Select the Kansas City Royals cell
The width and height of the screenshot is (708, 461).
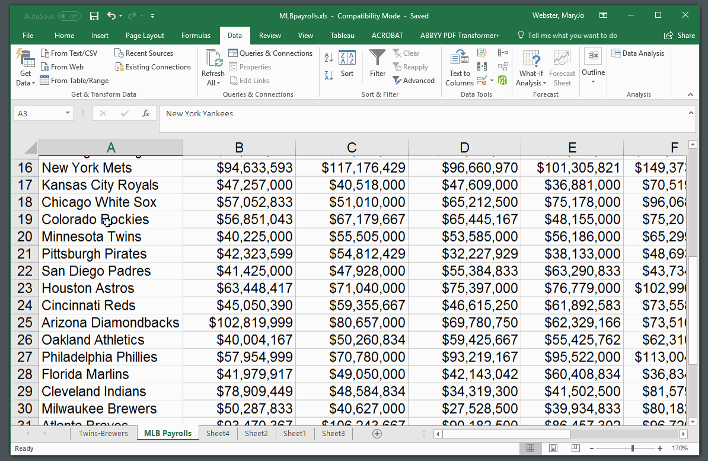pyautogui.click(x=111, y=185)
